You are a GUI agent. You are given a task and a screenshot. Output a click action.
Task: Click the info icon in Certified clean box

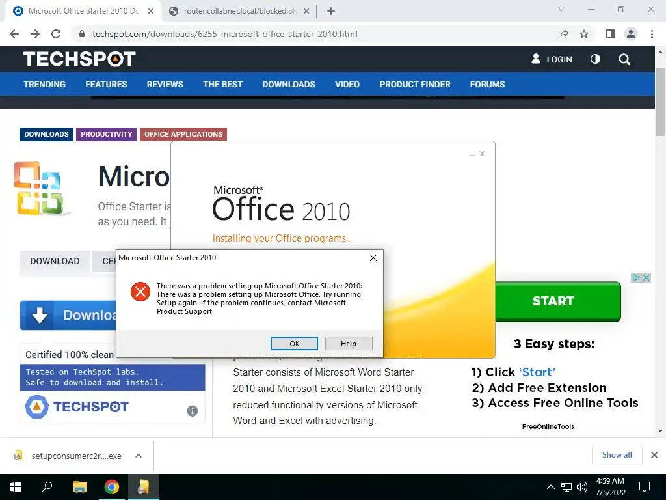[x=193, y=411]
